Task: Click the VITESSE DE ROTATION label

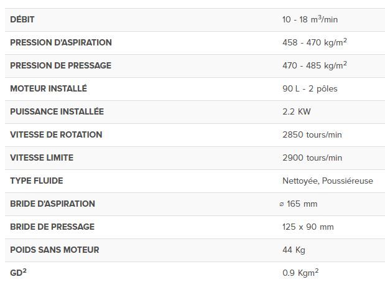Action: [x=56, y=134]
